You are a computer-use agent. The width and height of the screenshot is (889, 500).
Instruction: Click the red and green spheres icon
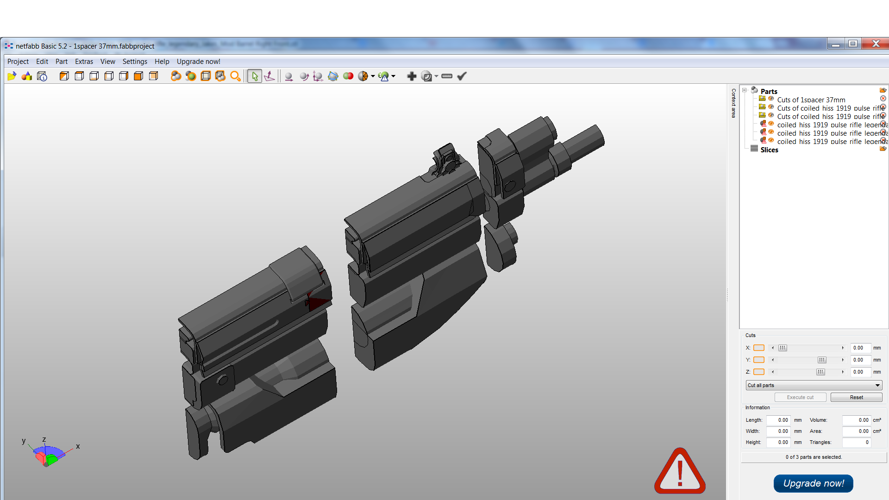tap(348, 76)
